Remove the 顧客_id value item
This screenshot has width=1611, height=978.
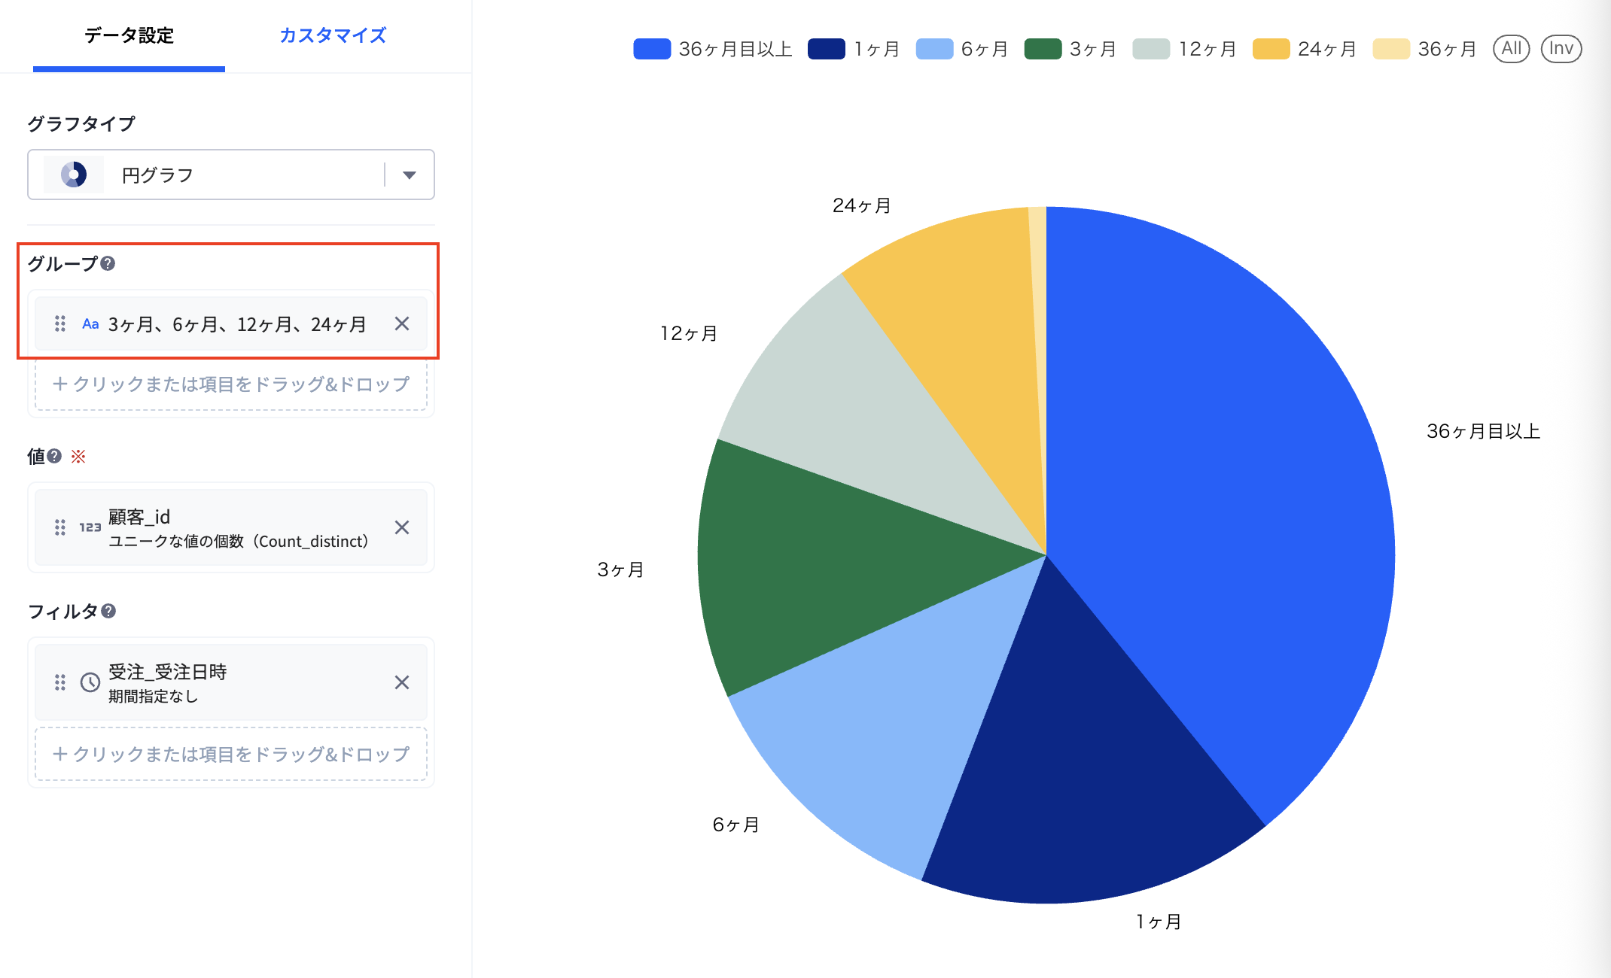tap(402, 527)
